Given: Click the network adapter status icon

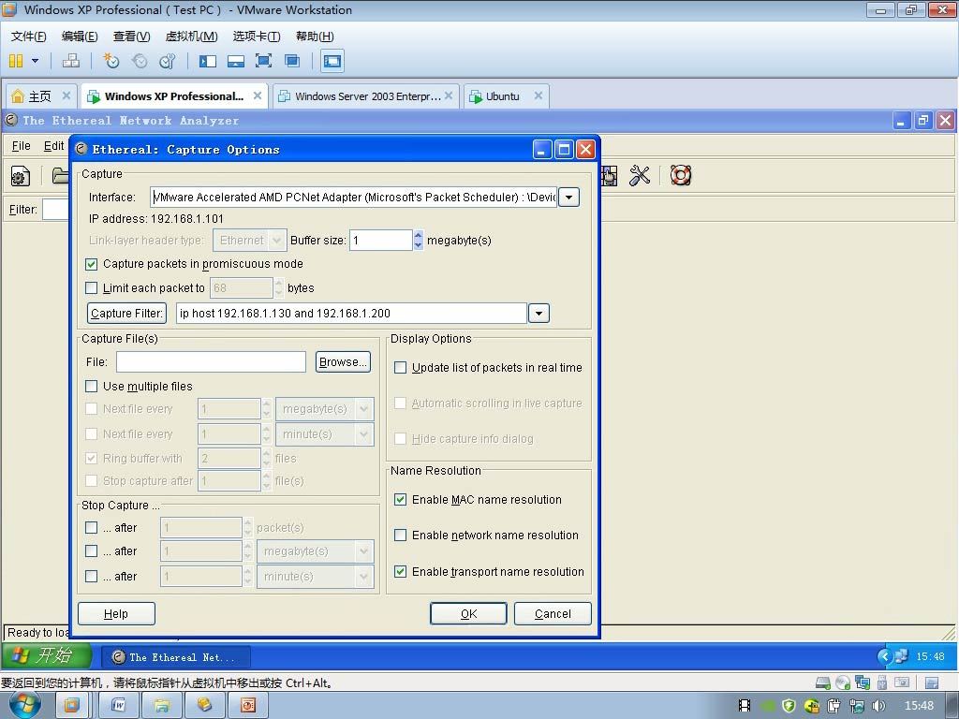Looking at the screenshot, I should tap(863, 682).
